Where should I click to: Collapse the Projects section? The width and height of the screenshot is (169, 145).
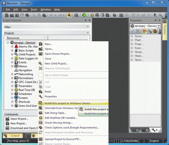click(x=88, y=32)
